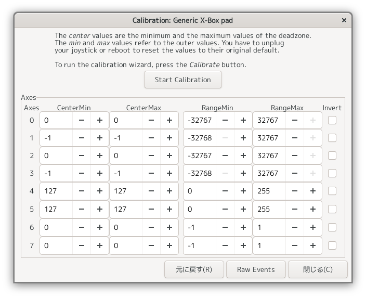The height and width of the screenshot is (298, 366).
Task: Click the Start Calibration button
Action: pos(183,80)
